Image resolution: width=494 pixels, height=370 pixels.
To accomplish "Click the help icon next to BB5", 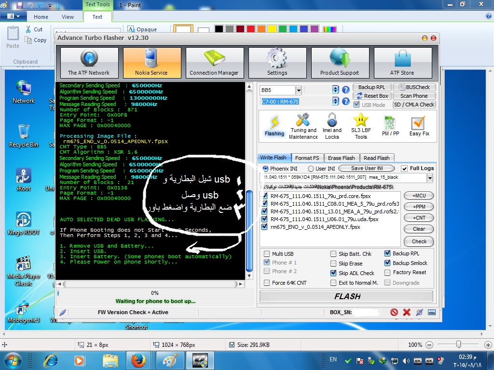I will pos(345,90).
